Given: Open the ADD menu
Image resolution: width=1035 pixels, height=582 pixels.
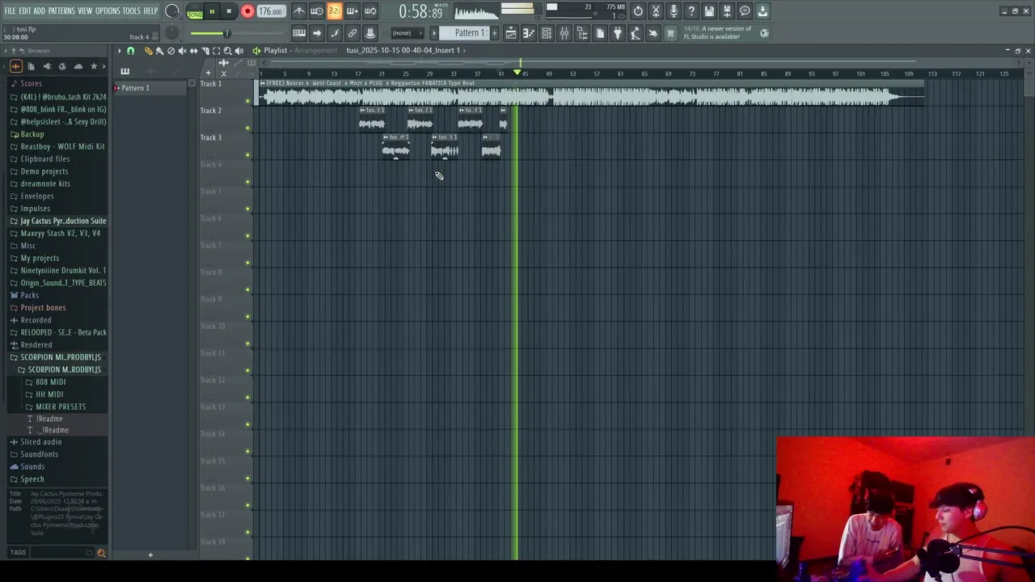Looking at the screenshot, I should (x=39, y=11).
